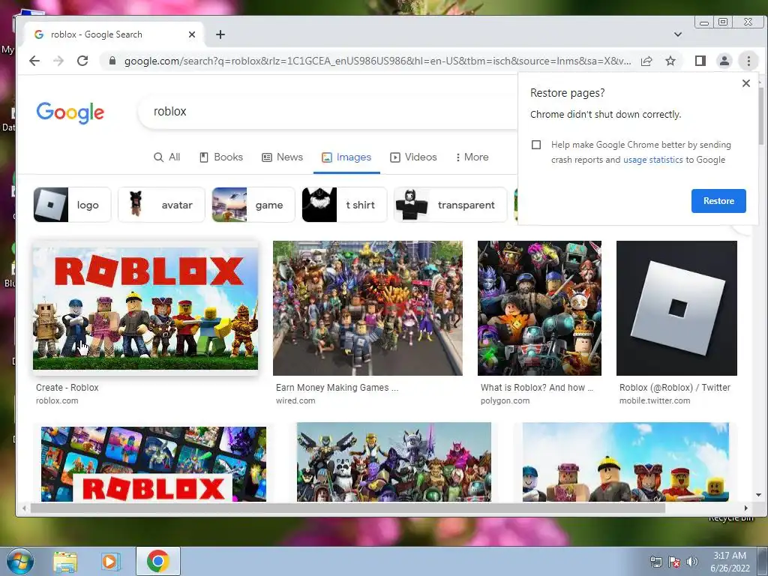Open the mobile.twitter.com source link
Image resolution: width=768 pixels, height=576 pixels.
point(654,400)
